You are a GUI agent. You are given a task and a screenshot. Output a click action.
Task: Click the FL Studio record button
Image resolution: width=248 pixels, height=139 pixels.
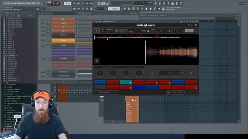(x=62, y=3)
